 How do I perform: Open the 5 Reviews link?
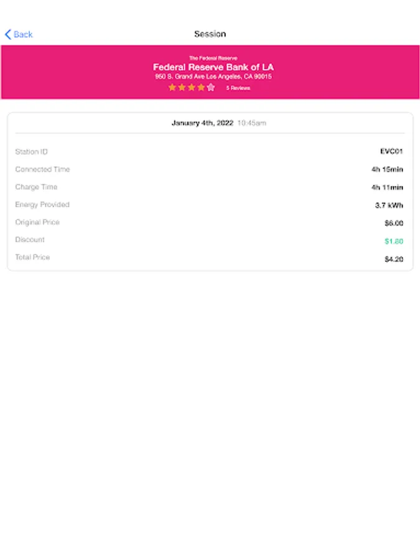pyautogui.click(x=238, y=88)
